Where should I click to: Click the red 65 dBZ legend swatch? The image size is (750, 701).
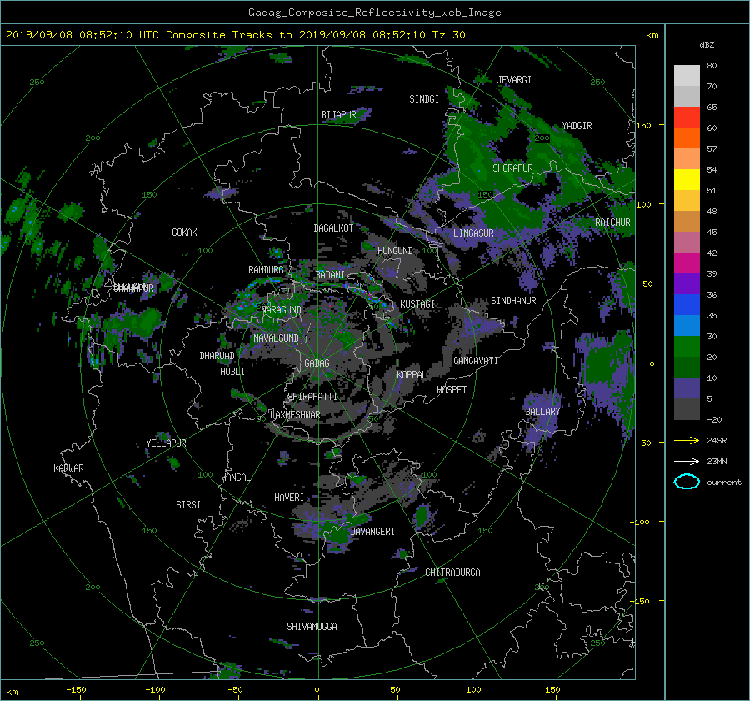pos(687,118)
